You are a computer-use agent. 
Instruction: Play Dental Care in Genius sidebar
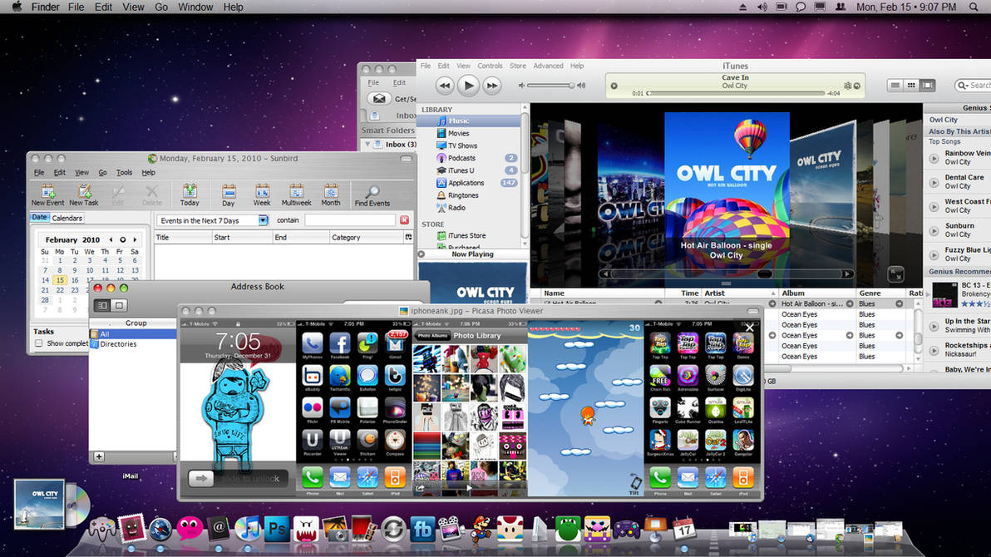click(x=934, y=183)
